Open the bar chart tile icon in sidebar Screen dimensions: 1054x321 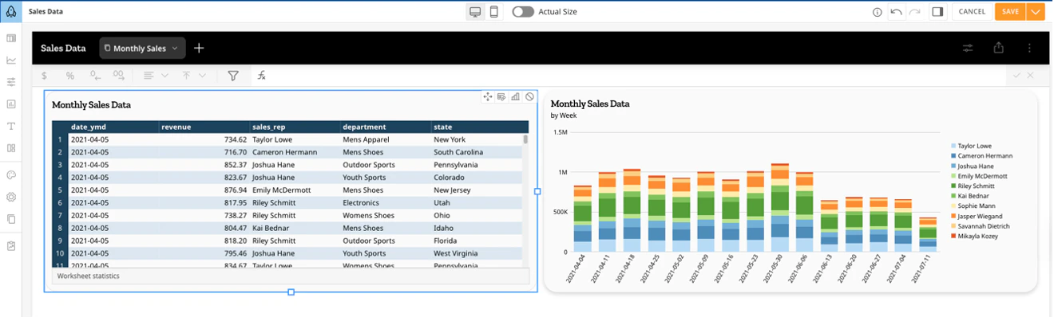click(11, 104)
